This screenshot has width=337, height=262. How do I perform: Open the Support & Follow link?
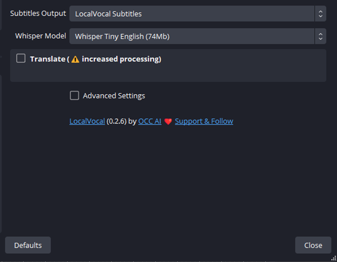click(x=204, y=121)
